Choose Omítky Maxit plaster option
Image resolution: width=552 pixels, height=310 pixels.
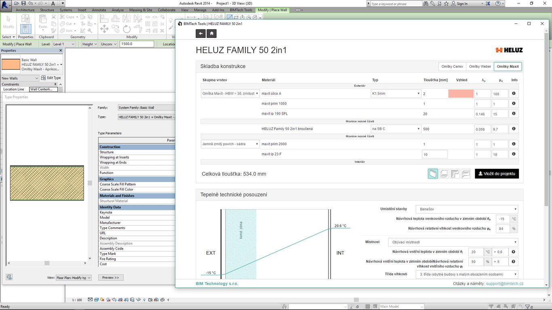(x=508, y=67)
